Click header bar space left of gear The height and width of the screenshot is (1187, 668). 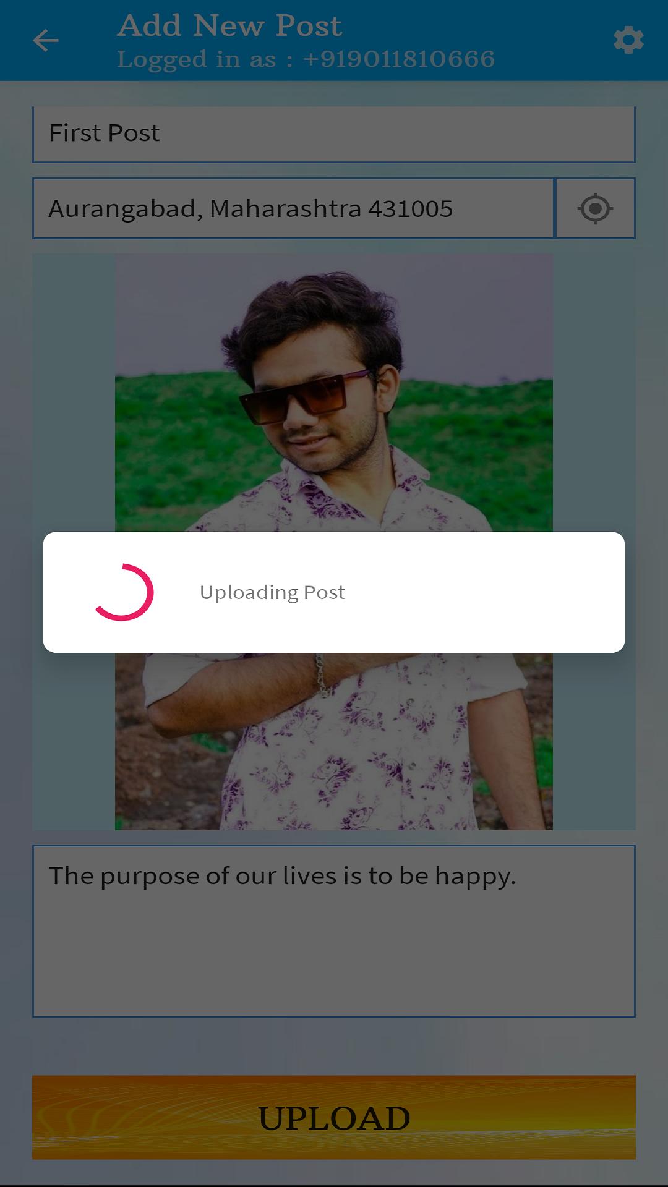click(x=550, y=40)
